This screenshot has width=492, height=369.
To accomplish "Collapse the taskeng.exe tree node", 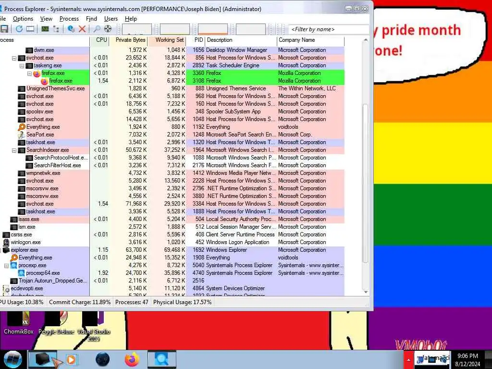I will [22, 66].
